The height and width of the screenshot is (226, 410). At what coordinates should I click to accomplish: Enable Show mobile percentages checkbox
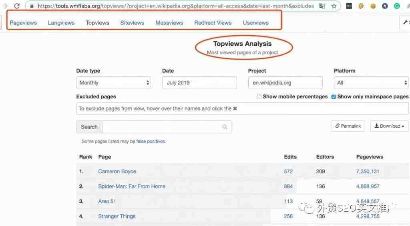pos(259,97)
